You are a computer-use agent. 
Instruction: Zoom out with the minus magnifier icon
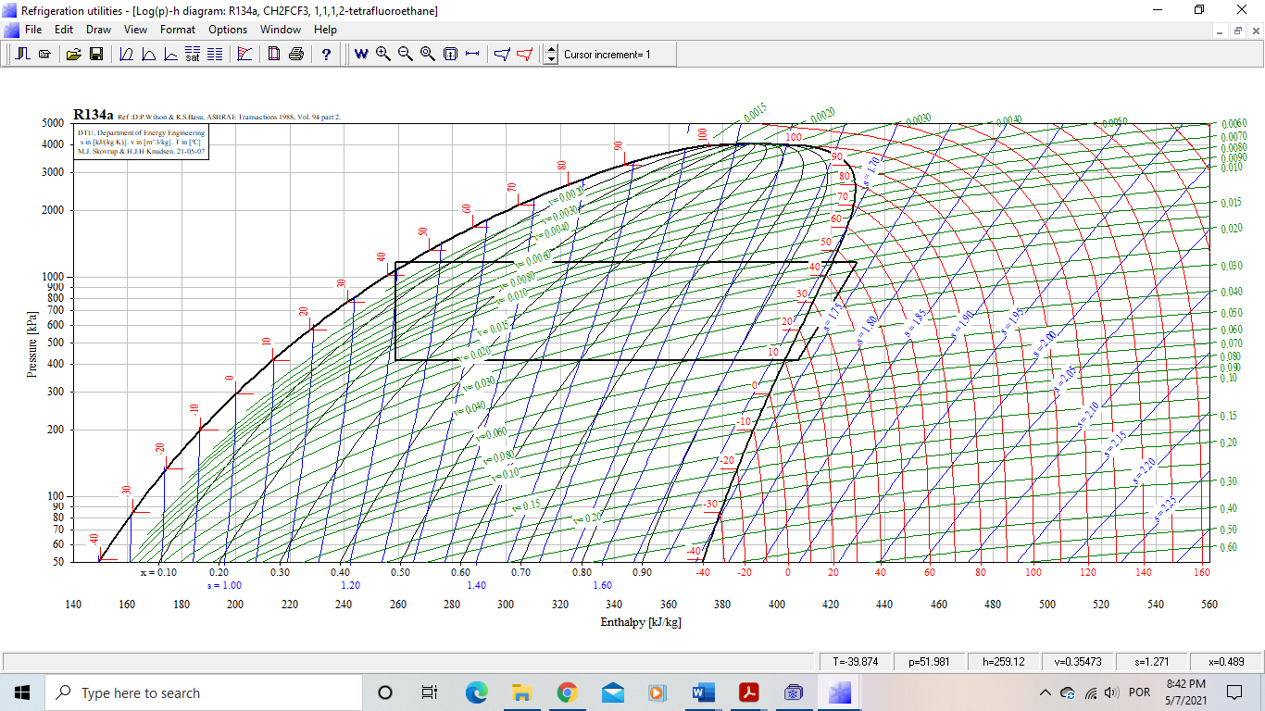click(x=406, y=55)
